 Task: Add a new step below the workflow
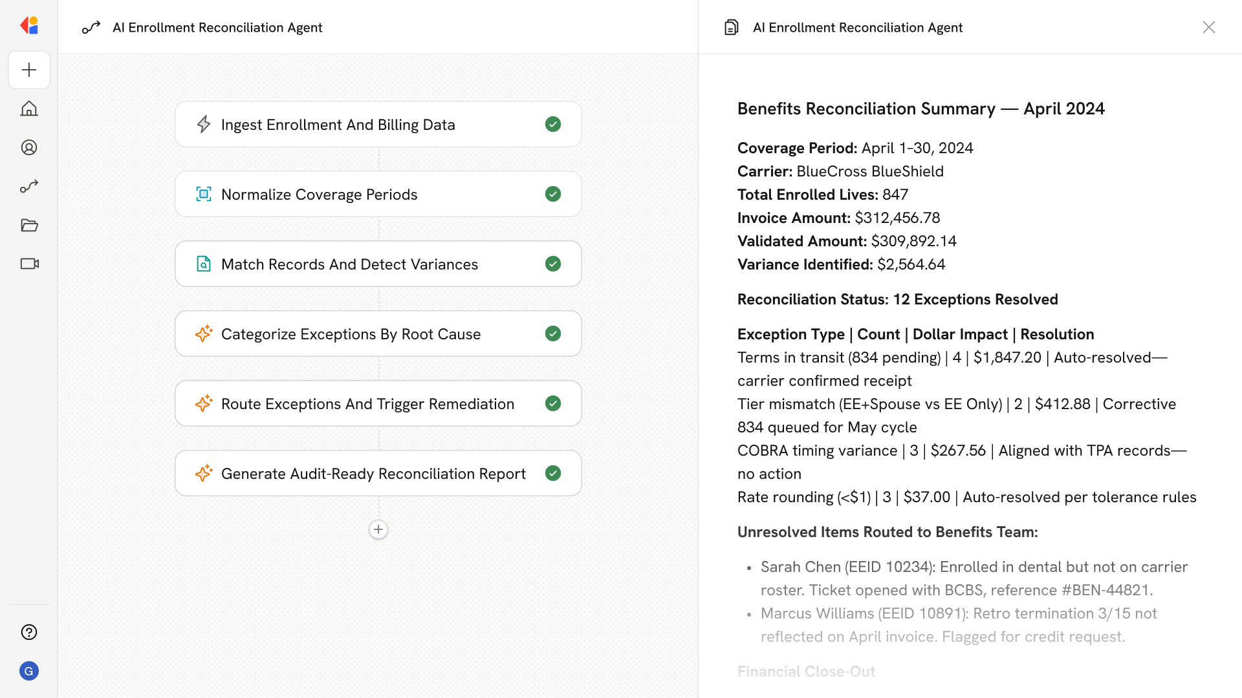(378, 529)
